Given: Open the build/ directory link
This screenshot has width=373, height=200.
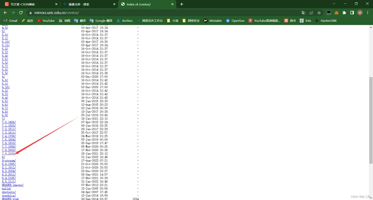Looking at the screenshot, I should (x=6, y=189).
